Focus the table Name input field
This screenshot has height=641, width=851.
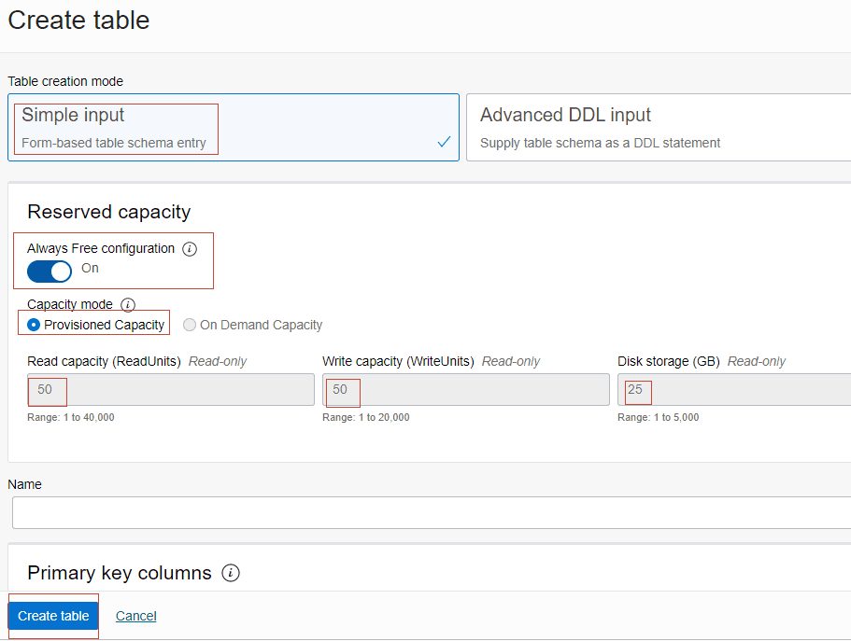click(x=432, y=512)
